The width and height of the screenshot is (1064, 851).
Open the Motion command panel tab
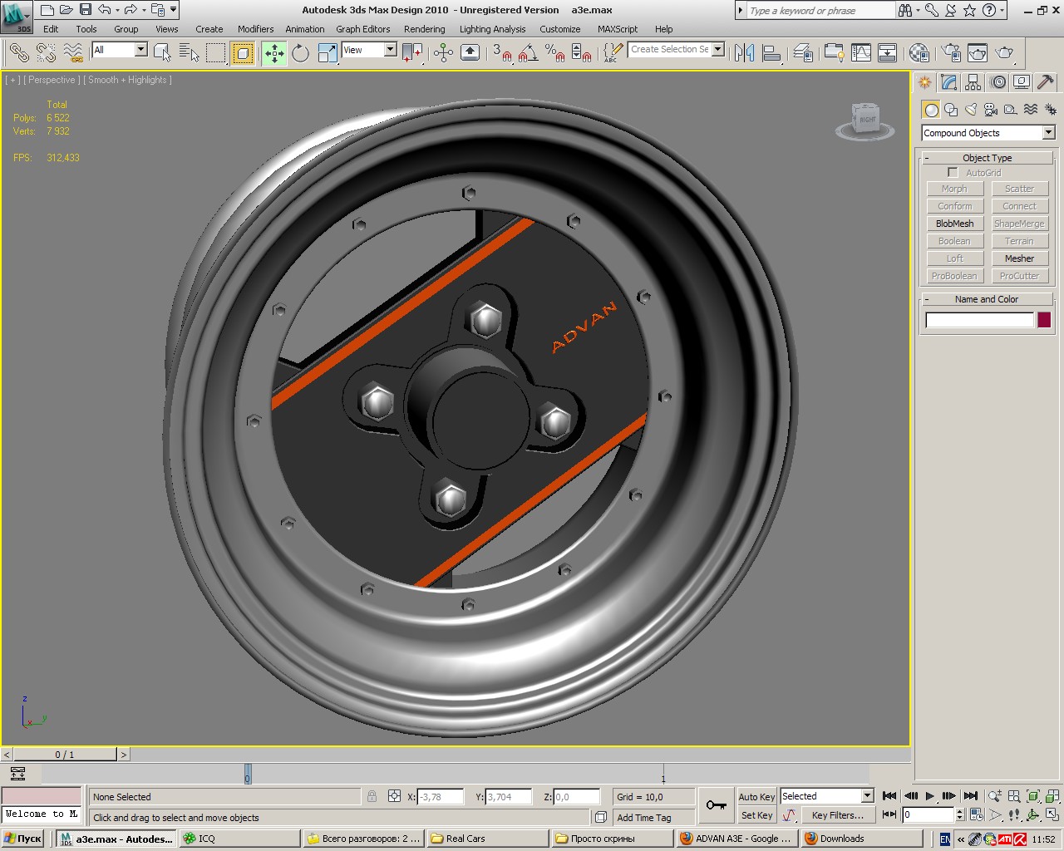click(998, 82)
